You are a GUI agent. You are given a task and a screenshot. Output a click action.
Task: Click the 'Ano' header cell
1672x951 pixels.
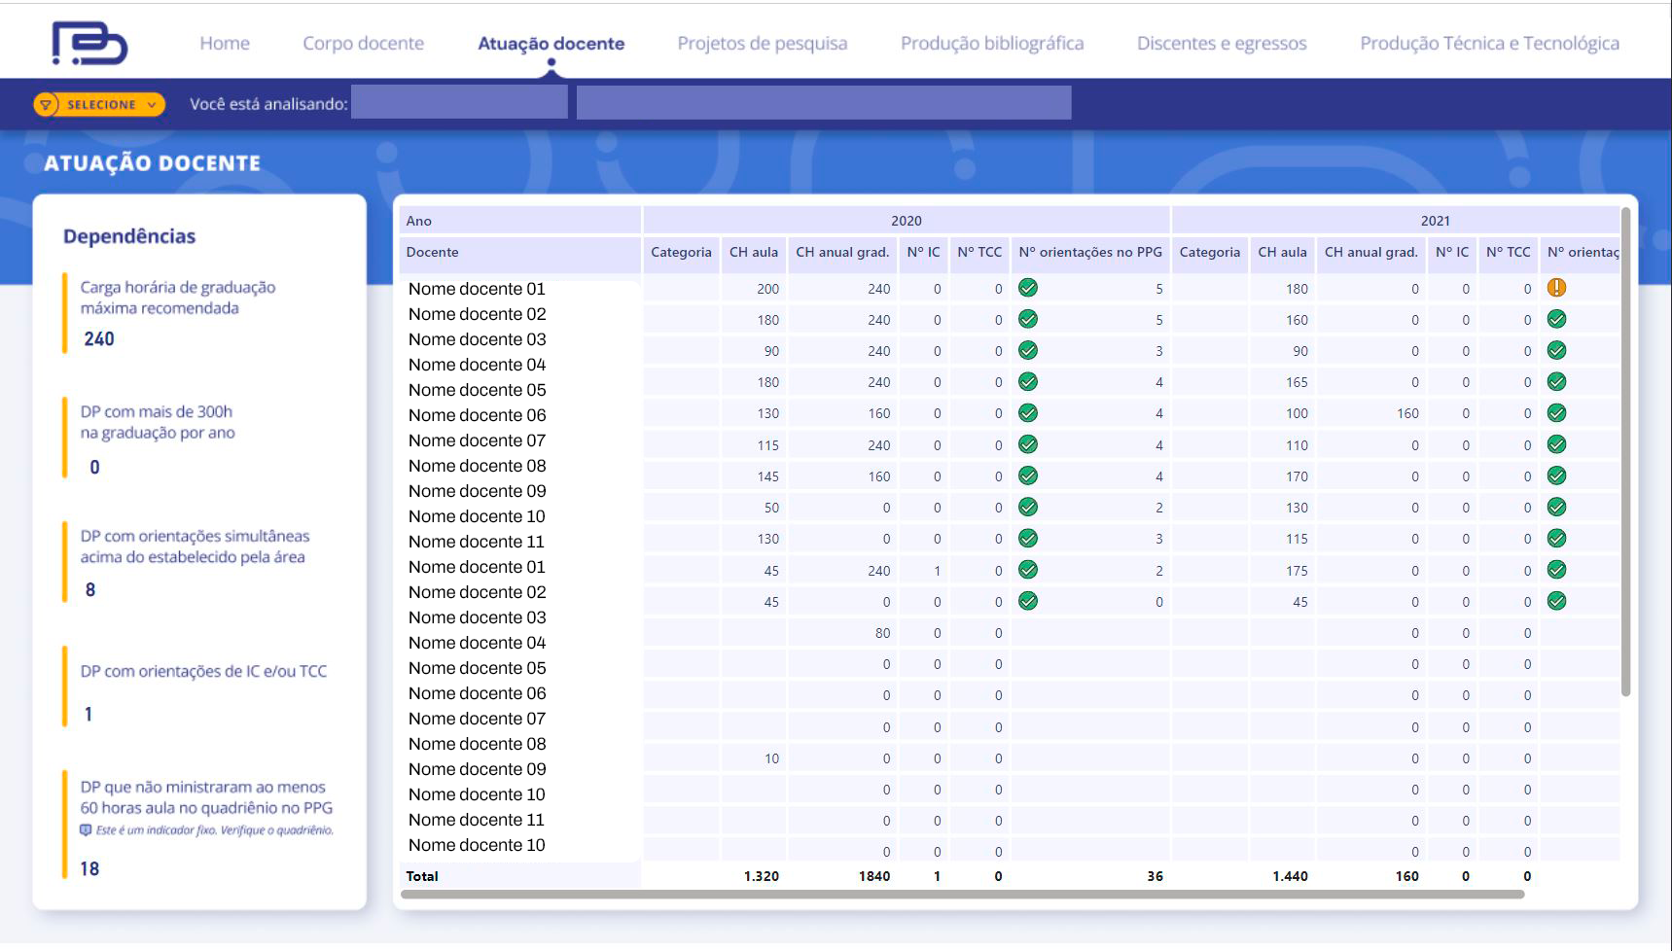coord(519,221)
